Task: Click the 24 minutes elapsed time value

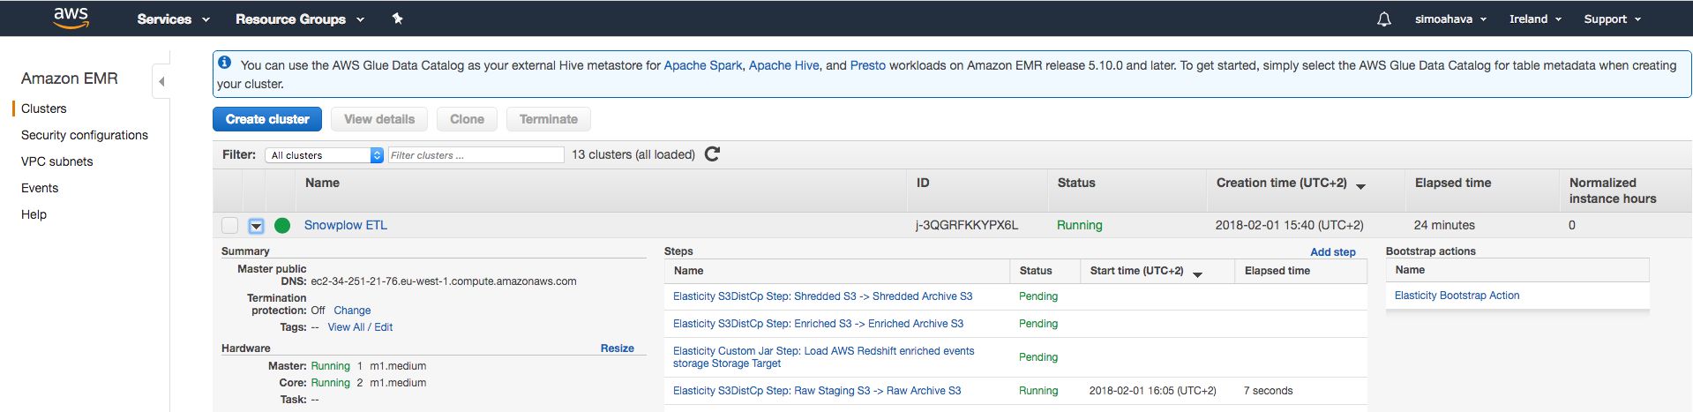Action: point(1444,225)
